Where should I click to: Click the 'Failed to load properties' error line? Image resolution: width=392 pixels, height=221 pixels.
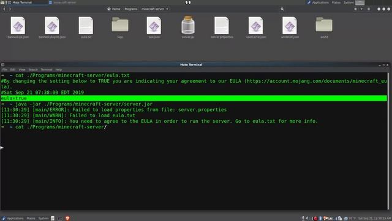pyautogui.click(x=114, y=110)
